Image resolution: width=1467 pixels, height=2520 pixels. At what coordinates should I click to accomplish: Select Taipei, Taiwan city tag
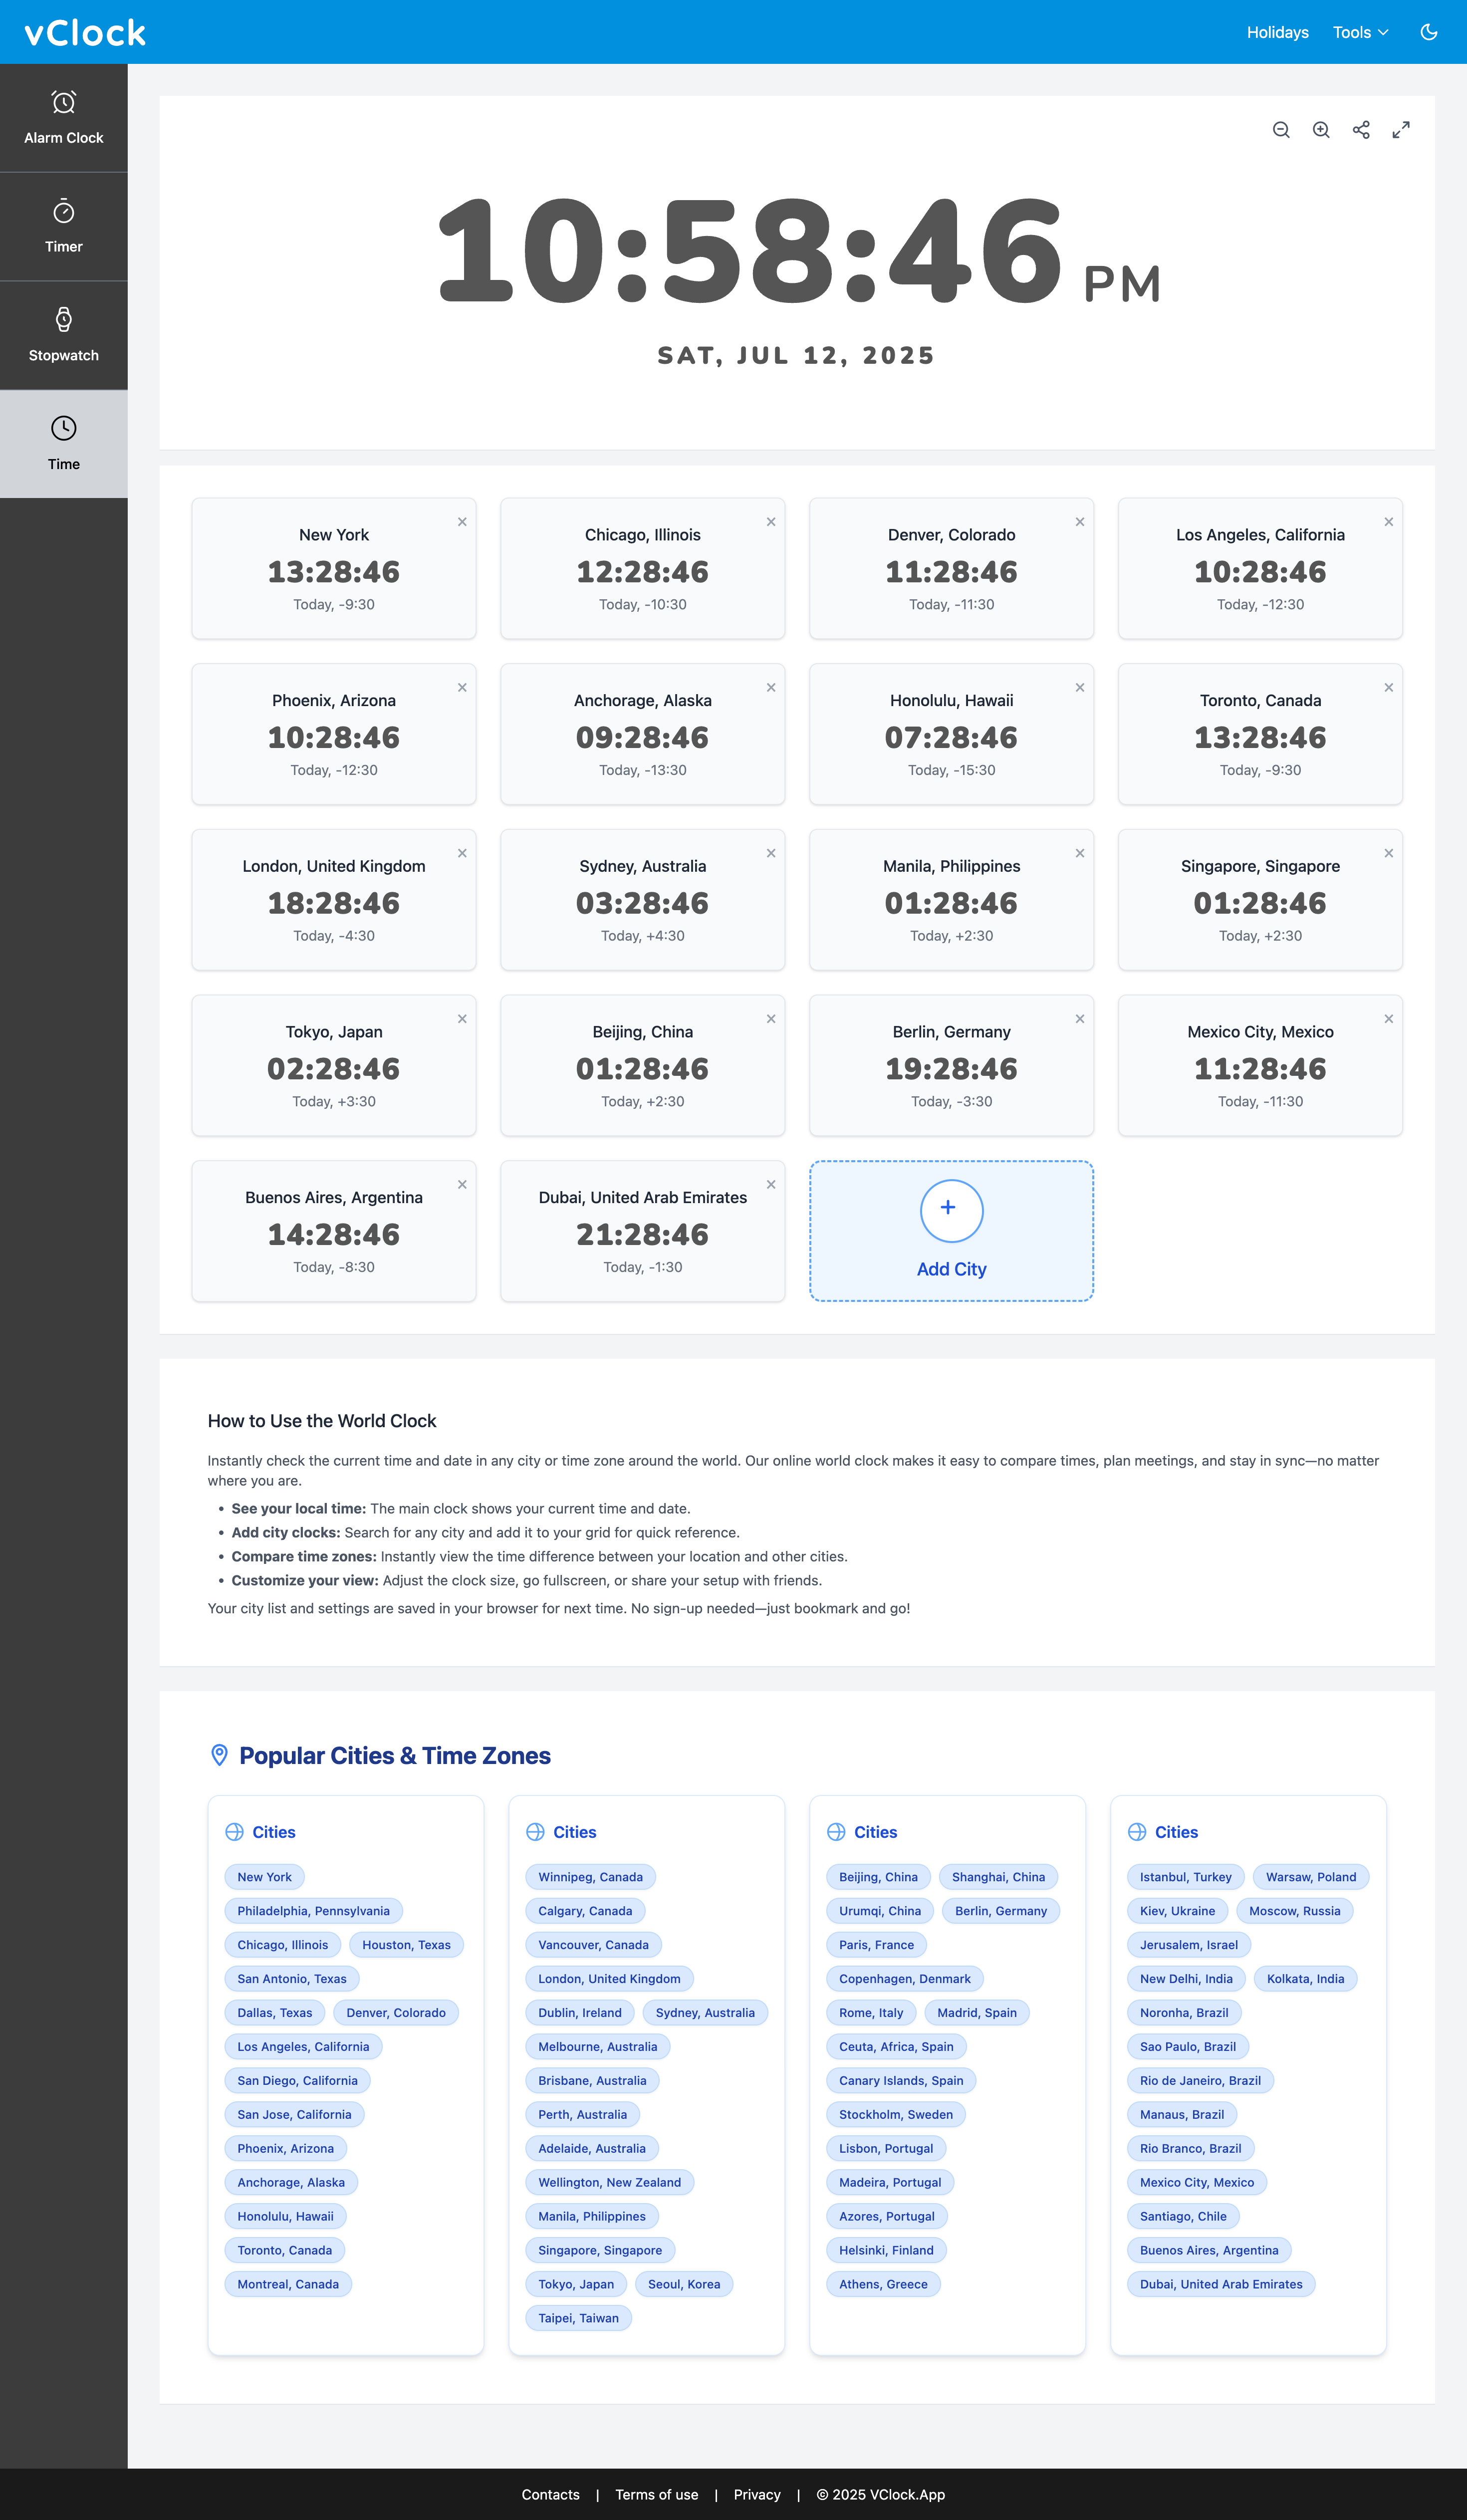578,2318
